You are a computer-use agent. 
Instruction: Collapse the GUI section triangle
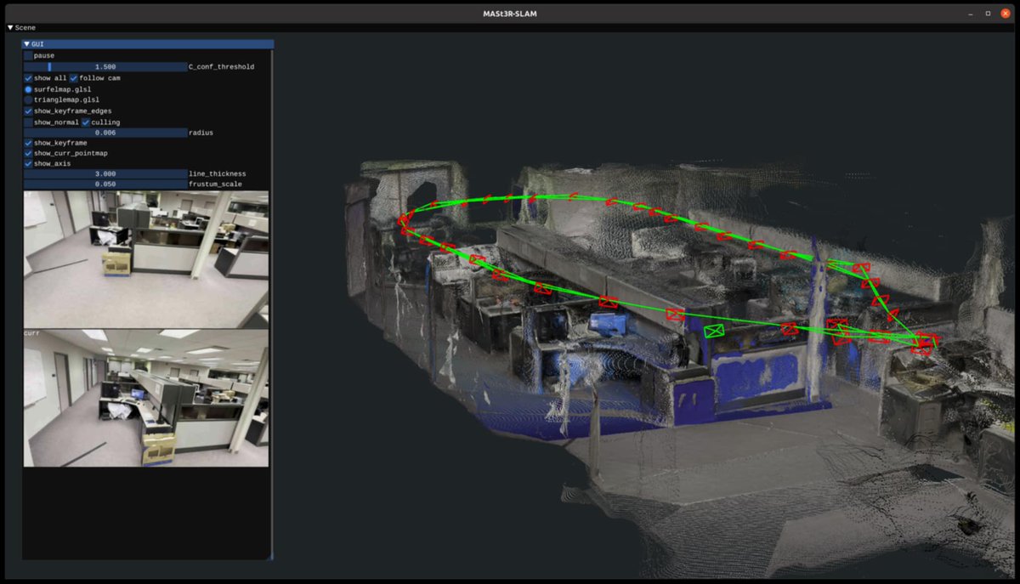[x=27, y=44]
